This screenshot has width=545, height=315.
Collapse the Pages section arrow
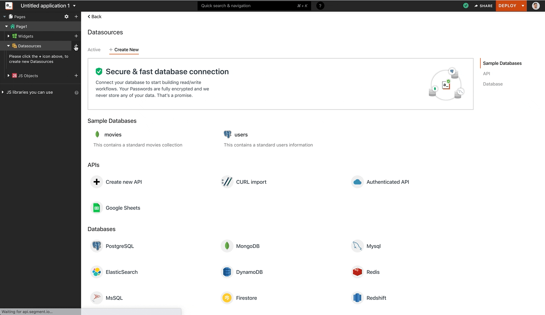pos(5,17)
